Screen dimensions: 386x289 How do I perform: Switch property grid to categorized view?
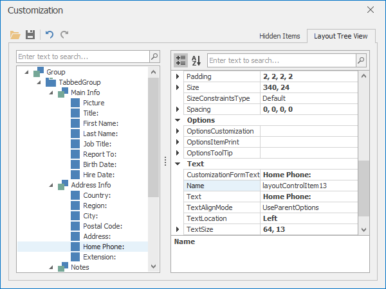[x=181, y=60]
